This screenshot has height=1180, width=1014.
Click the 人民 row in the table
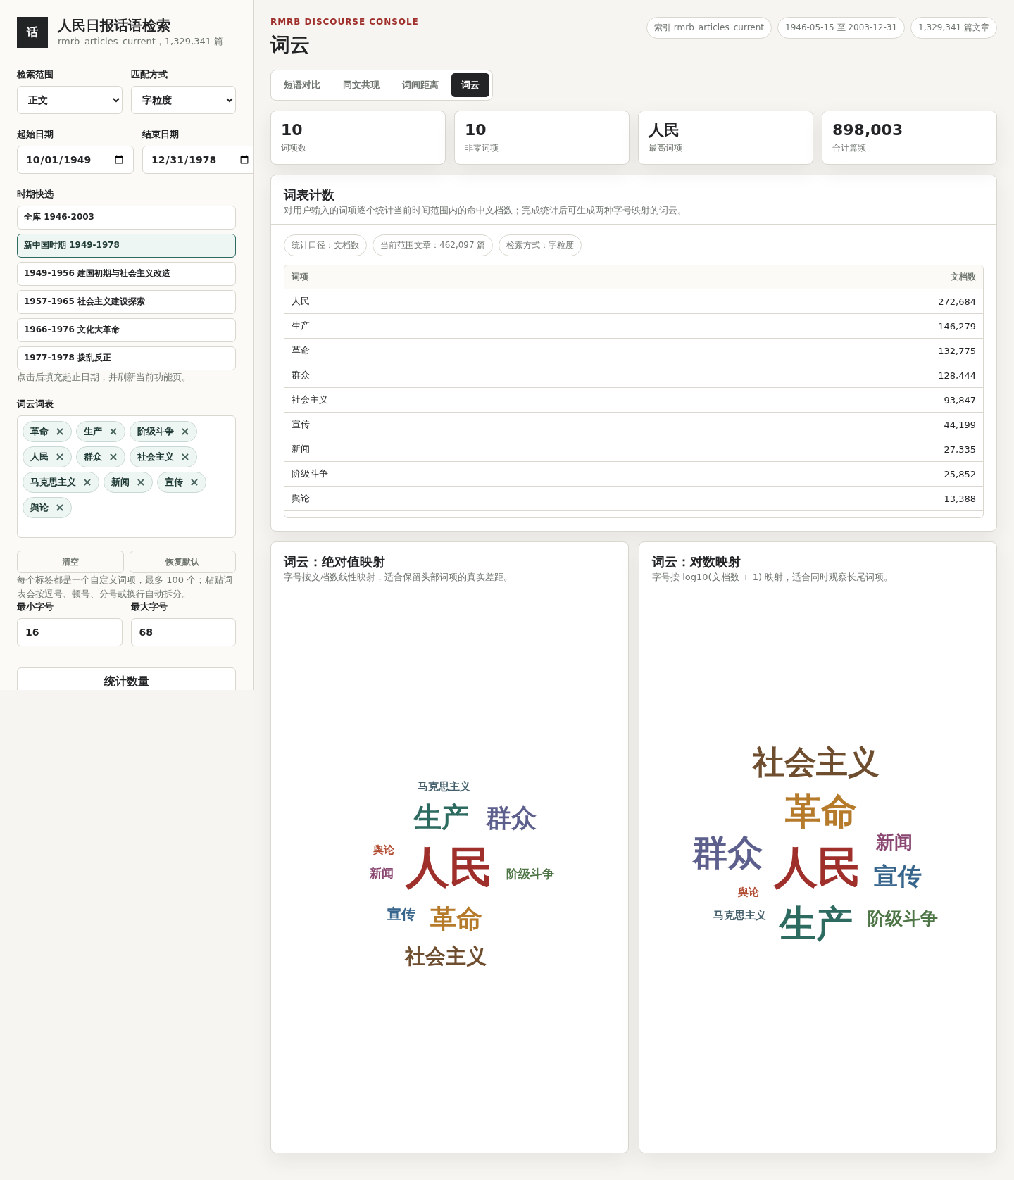pyautogui.click(x=634, y=301)
